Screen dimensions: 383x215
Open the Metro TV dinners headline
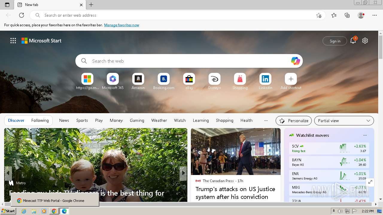click(87, 193)
